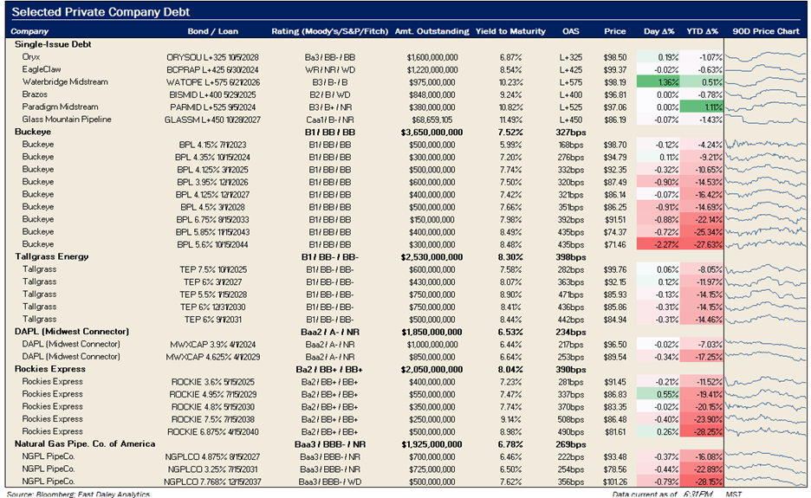Select the 'Company' column header

tap(29, 31)
